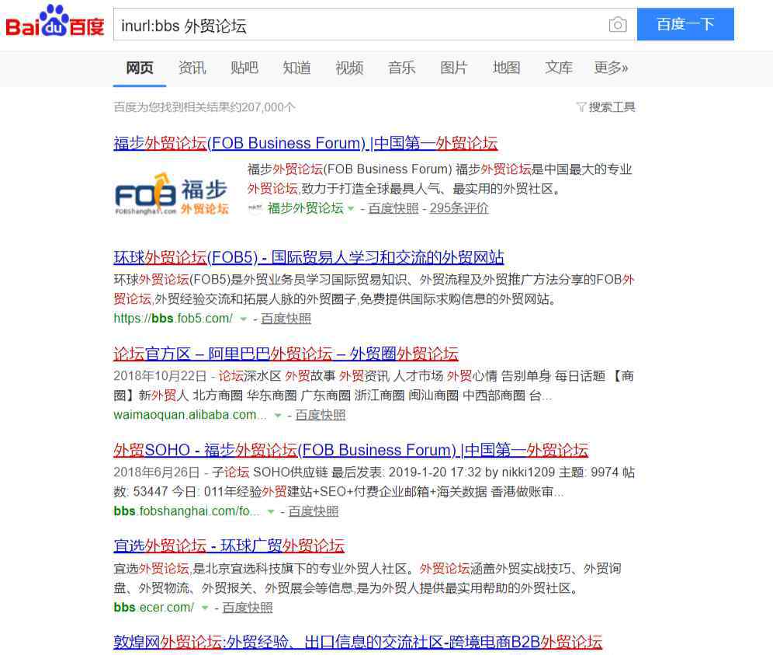The image size is (773, 655).
Task: Open 搜索工具 search tools
Action: 612,107
